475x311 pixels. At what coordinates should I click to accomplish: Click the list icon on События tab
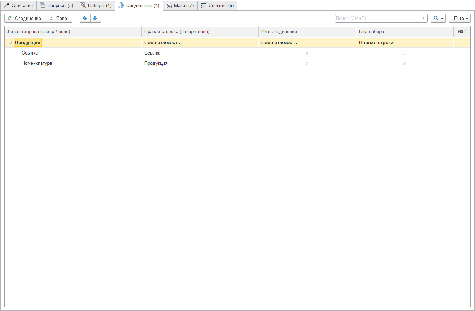[203, 5]
